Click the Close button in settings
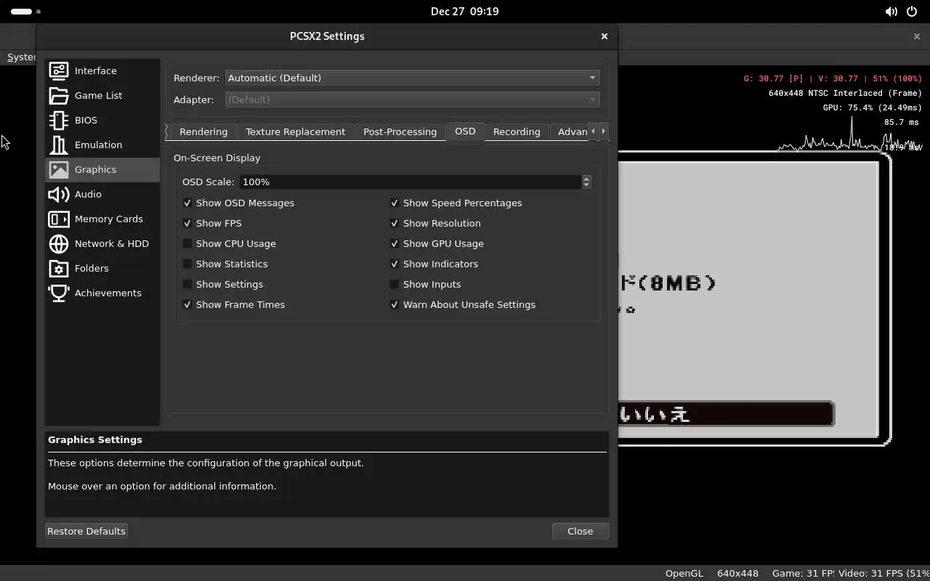930x581 pixels. 580,531
